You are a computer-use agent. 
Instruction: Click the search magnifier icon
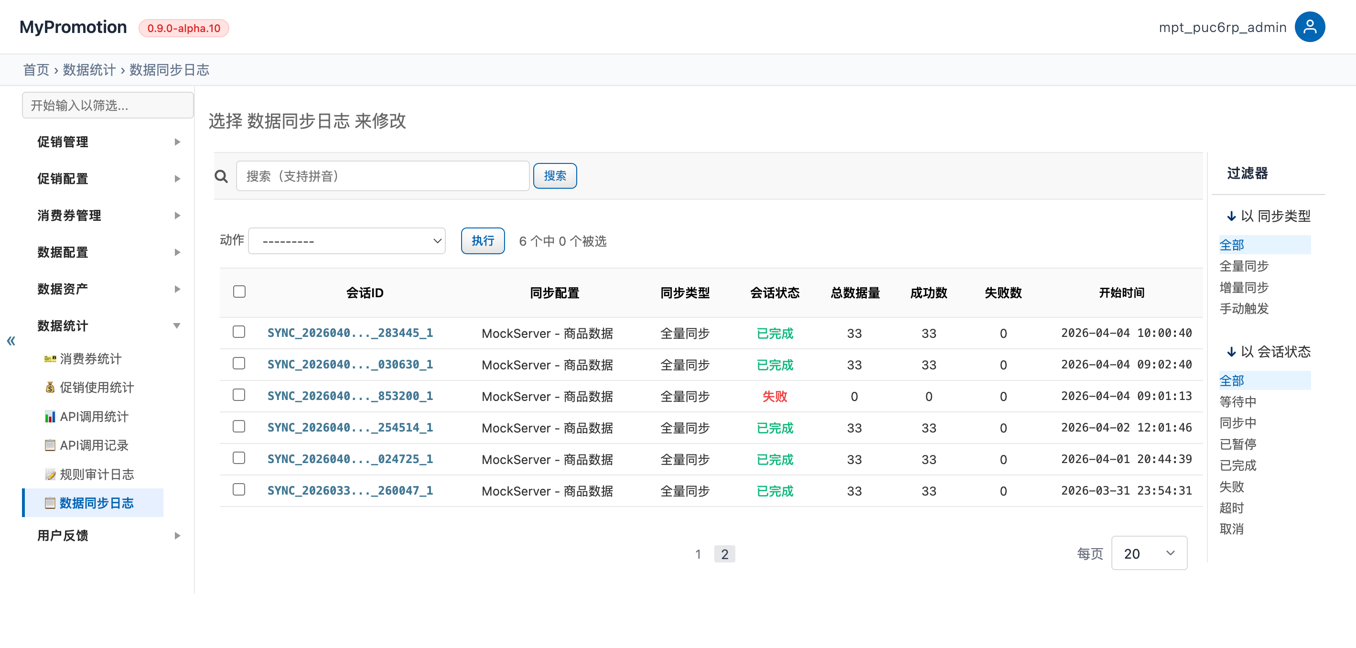[x=221, y=176]
